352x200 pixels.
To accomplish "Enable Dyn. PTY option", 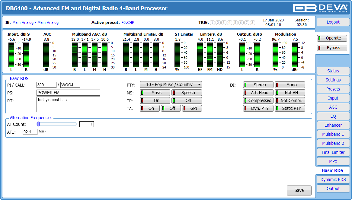I will tap(258, 108).
